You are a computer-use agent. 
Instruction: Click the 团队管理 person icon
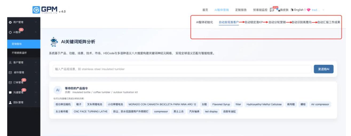[3, 103]
